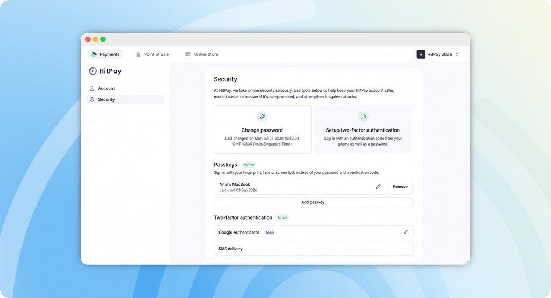Image resolution: width=551 pixels, height=298 pixels.
Task: Click the Last used 03 Sep 2026 text
Action: [x=238, y=190]
